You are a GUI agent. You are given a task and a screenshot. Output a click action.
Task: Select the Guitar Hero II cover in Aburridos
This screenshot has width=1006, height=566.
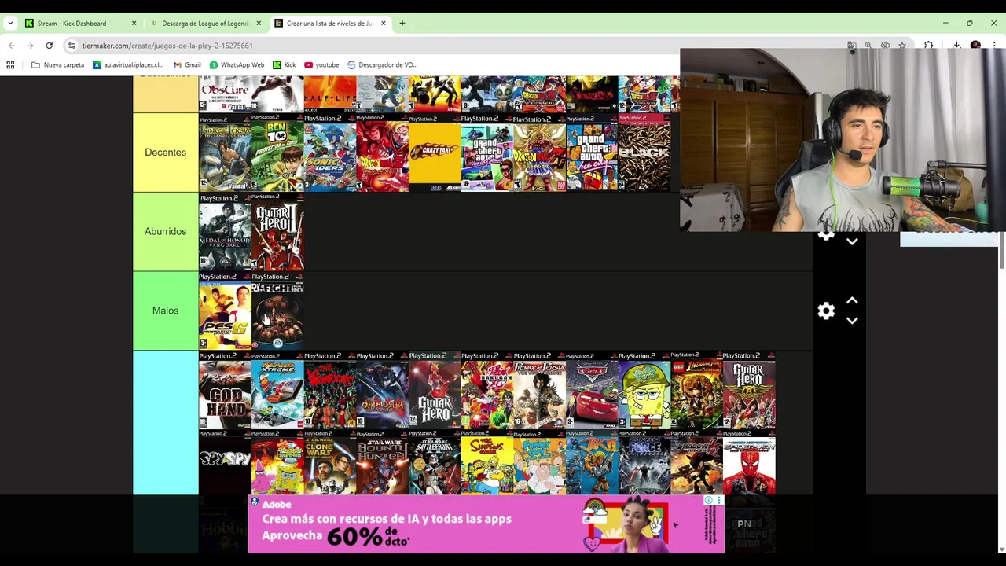[x=277, y=232]
